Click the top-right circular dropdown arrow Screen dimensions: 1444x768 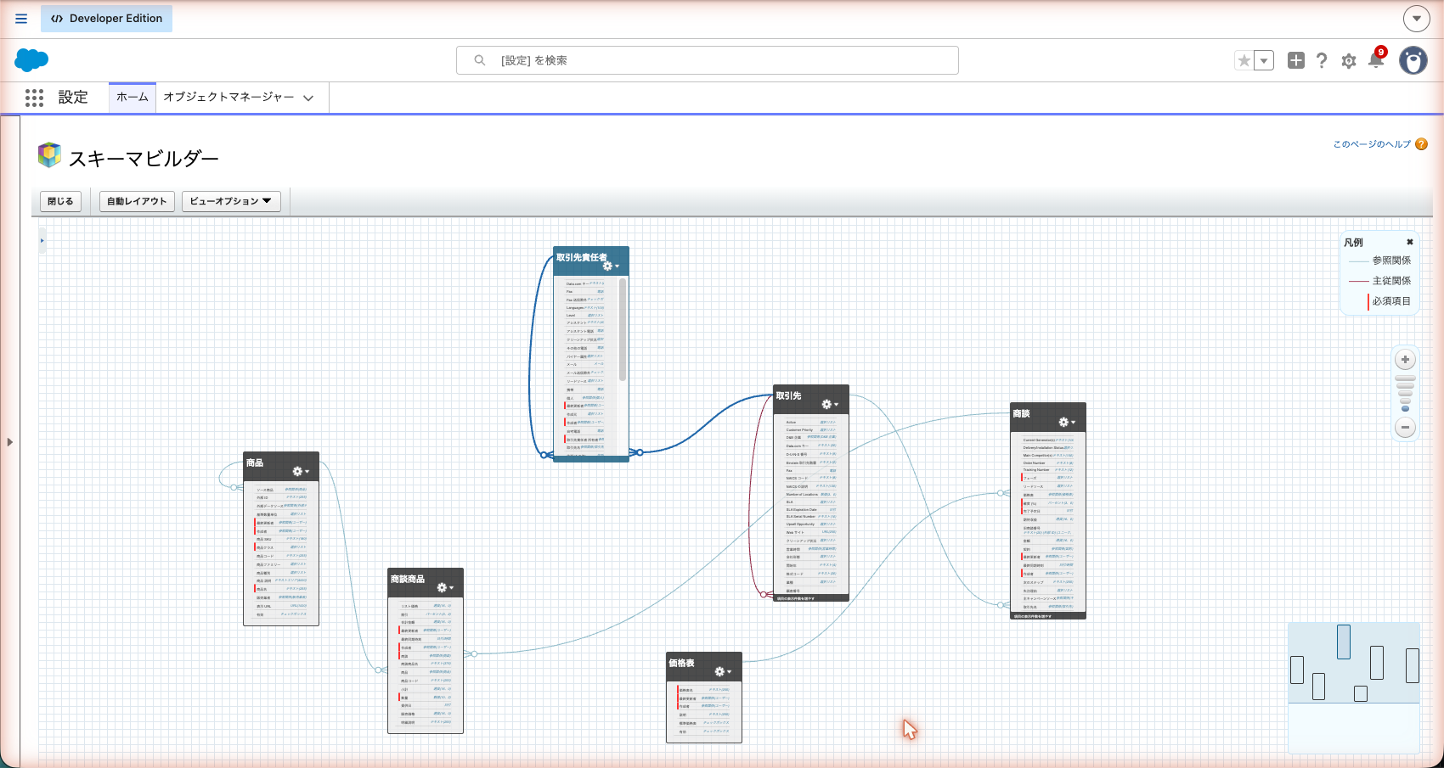pos(1416,19)
